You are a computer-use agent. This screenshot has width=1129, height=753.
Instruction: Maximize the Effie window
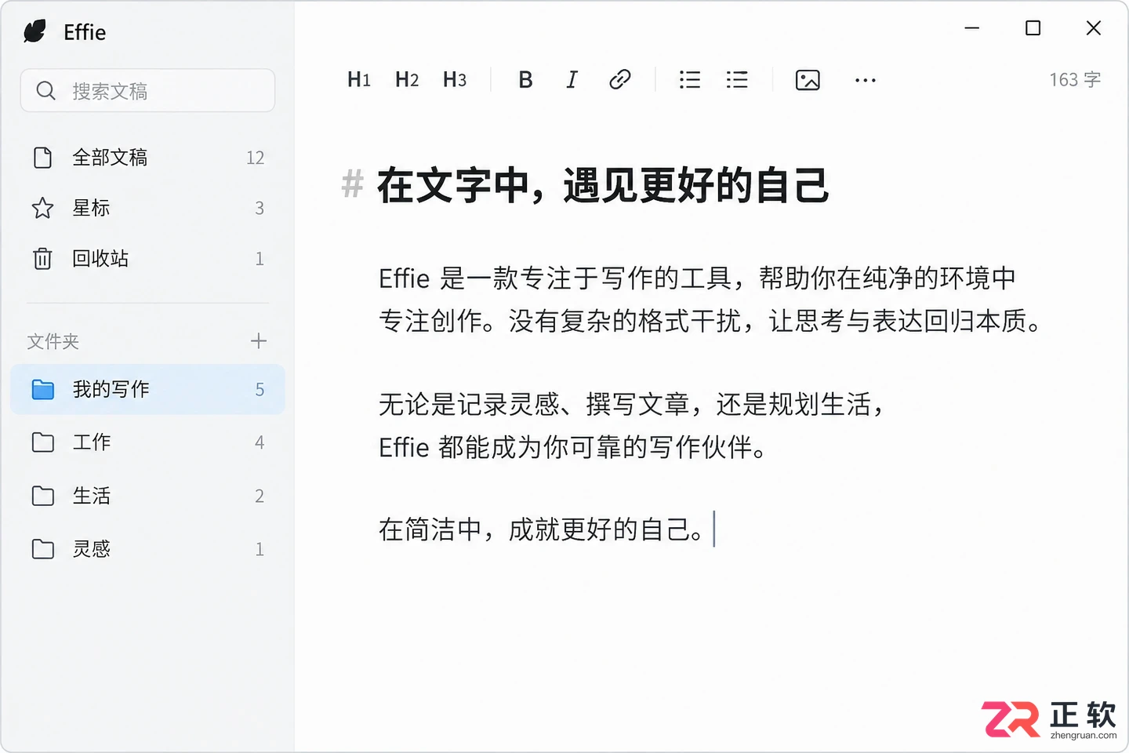pos(1033,28)
